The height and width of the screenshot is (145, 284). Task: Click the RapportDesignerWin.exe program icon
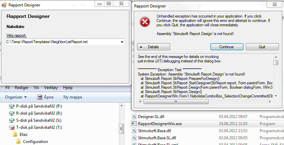click(x=134, y=124)
